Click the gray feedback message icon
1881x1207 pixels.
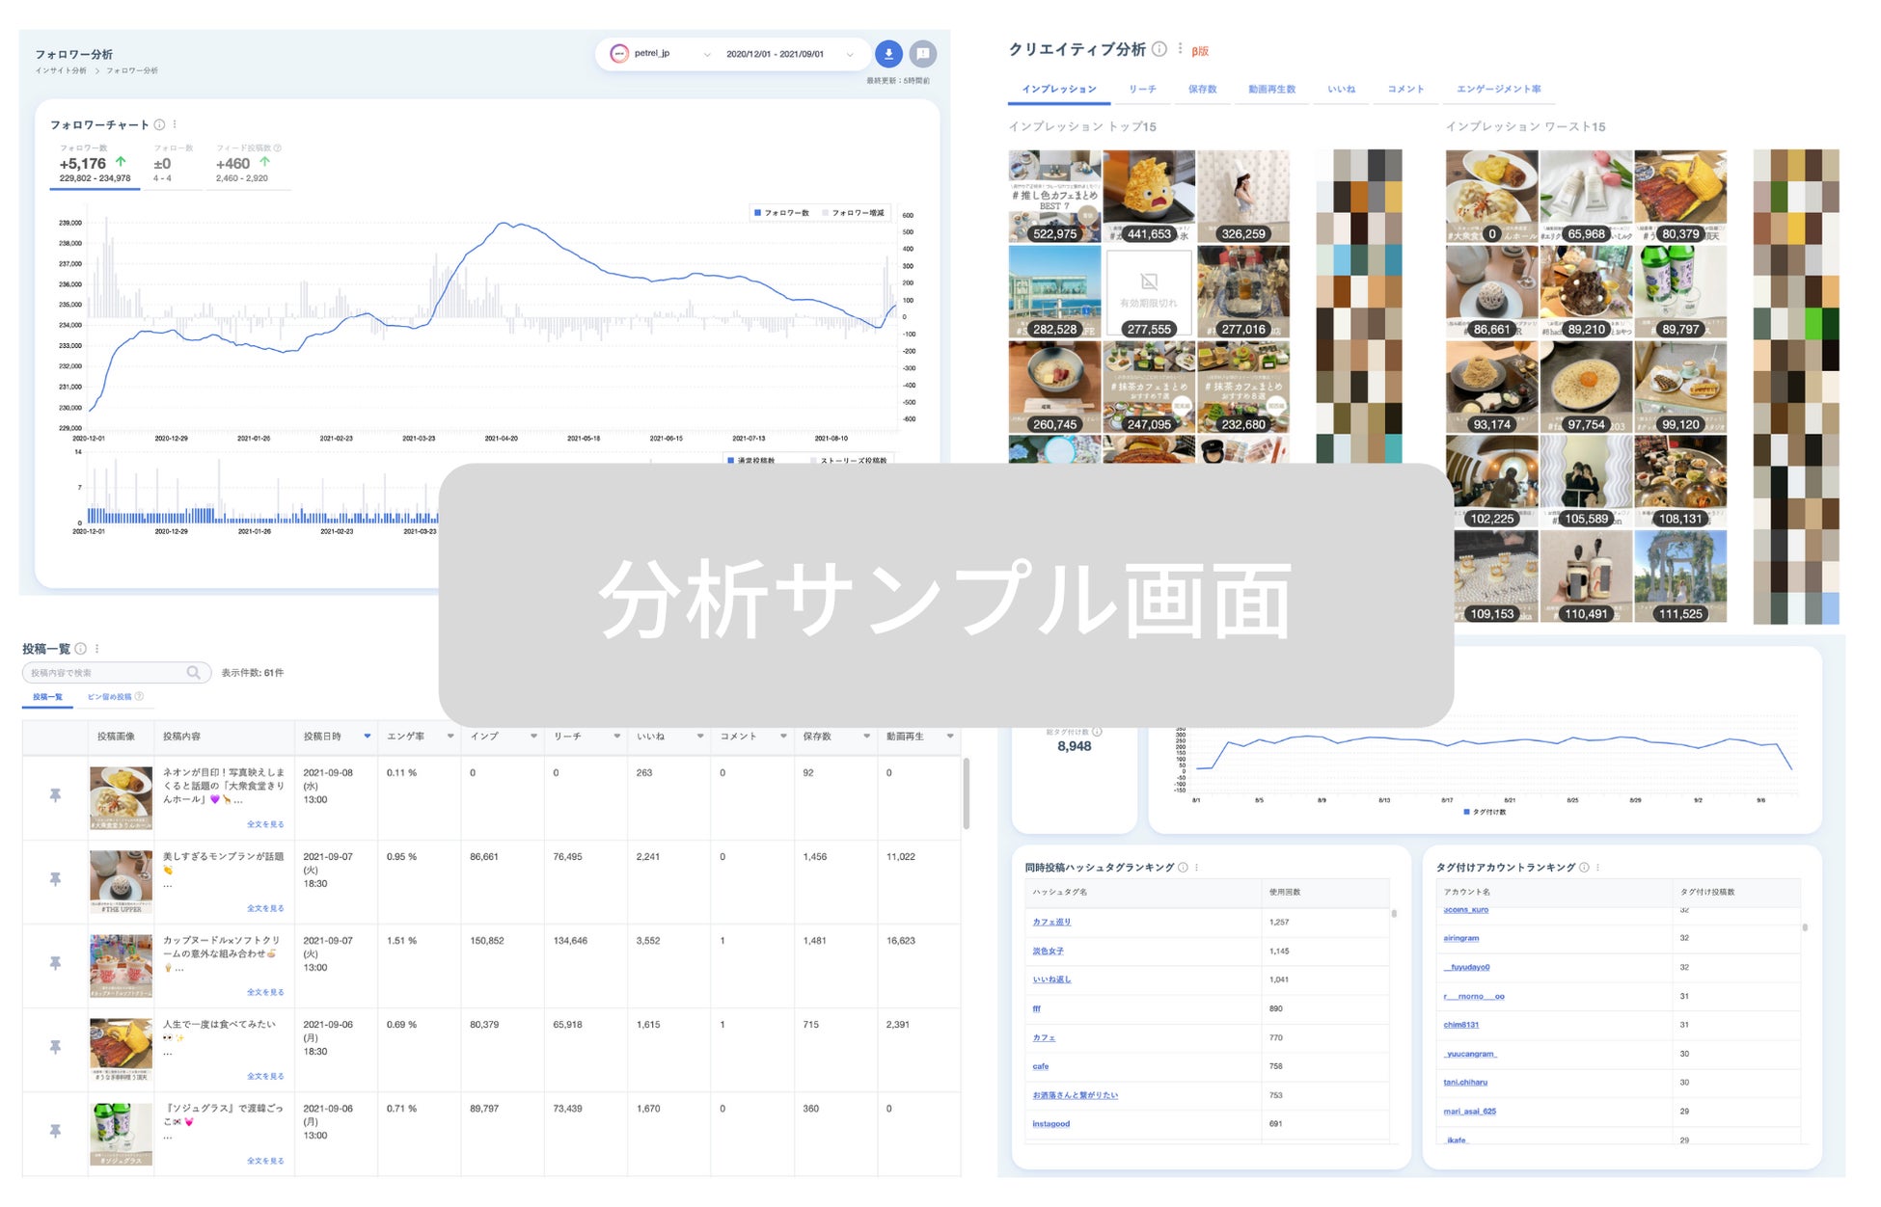pyautogui.click(x=922, y=54)
